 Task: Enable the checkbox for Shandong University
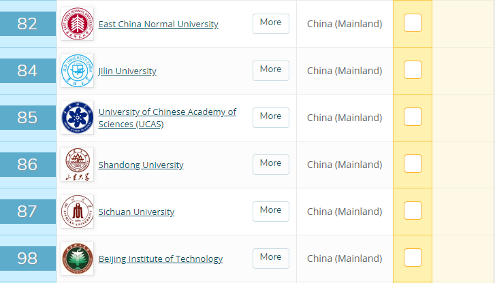tap(413, 164)
